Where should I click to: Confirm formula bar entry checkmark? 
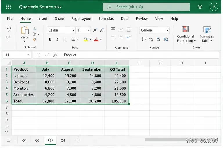coord(47,55)
